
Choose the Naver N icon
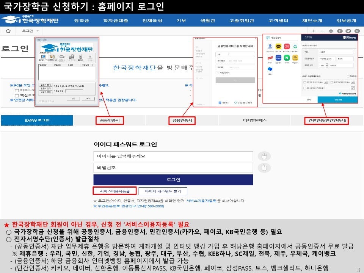tap(287, 58)
